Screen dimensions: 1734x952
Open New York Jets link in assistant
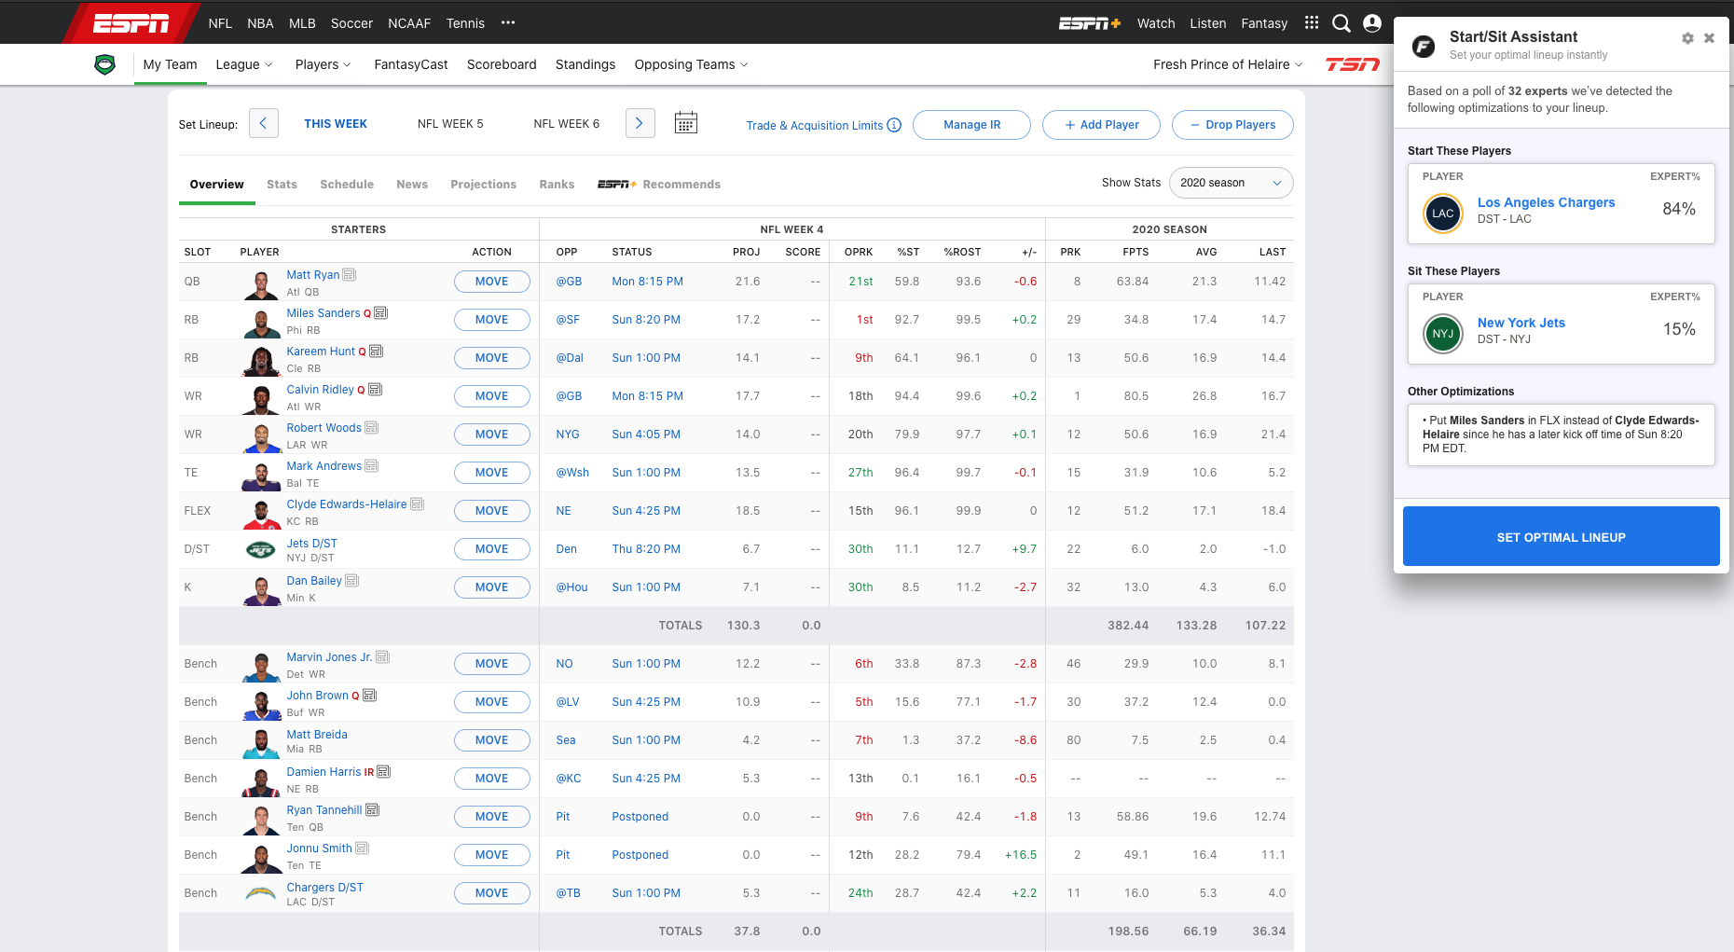tap(1521, 323)
